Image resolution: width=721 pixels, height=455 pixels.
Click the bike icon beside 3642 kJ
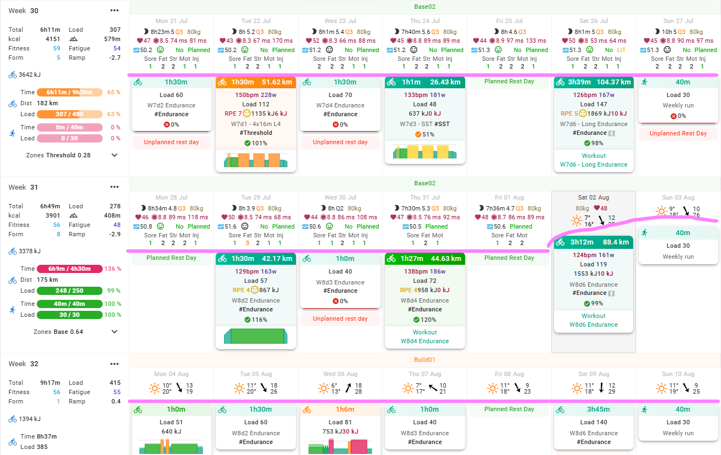tap(13, 75)
